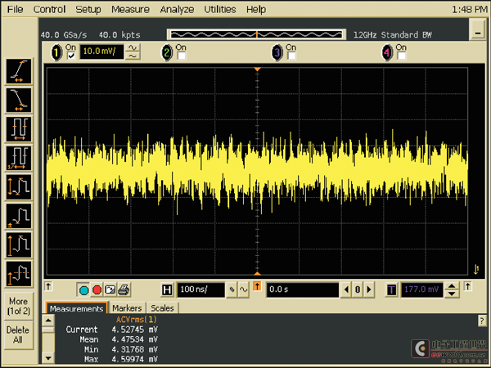Click the yellow channel 1 button
The image size is (491, 368).
pos(56,52)
